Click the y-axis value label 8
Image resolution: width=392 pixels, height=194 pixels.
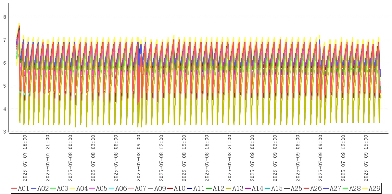[x=5, y=17]
